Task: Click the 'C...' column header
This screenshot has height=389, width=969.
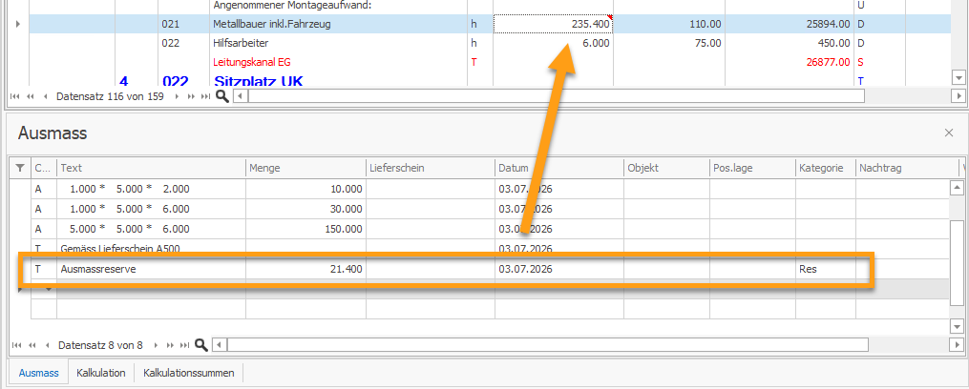Action: (44, 168)
